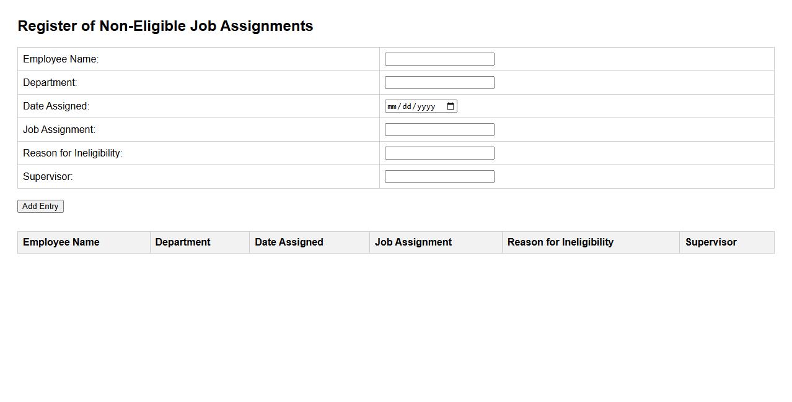The width and height of the screenshot is (792, 402).
Task: Click the Reason for Ineligibility input box
Action: (x=439, y=153)
